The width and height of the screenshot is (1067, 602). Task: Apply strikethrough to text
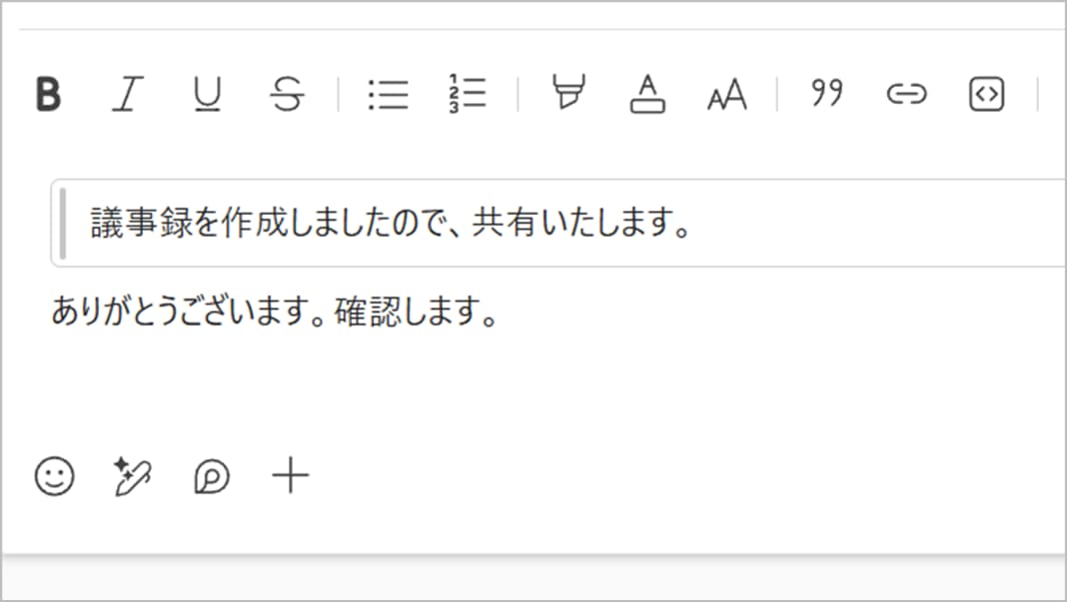pos(287,95)
